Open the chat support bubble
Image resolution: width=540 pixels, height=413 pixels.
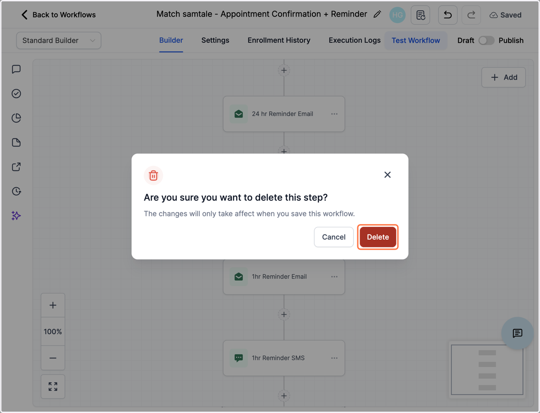(517, 333)
